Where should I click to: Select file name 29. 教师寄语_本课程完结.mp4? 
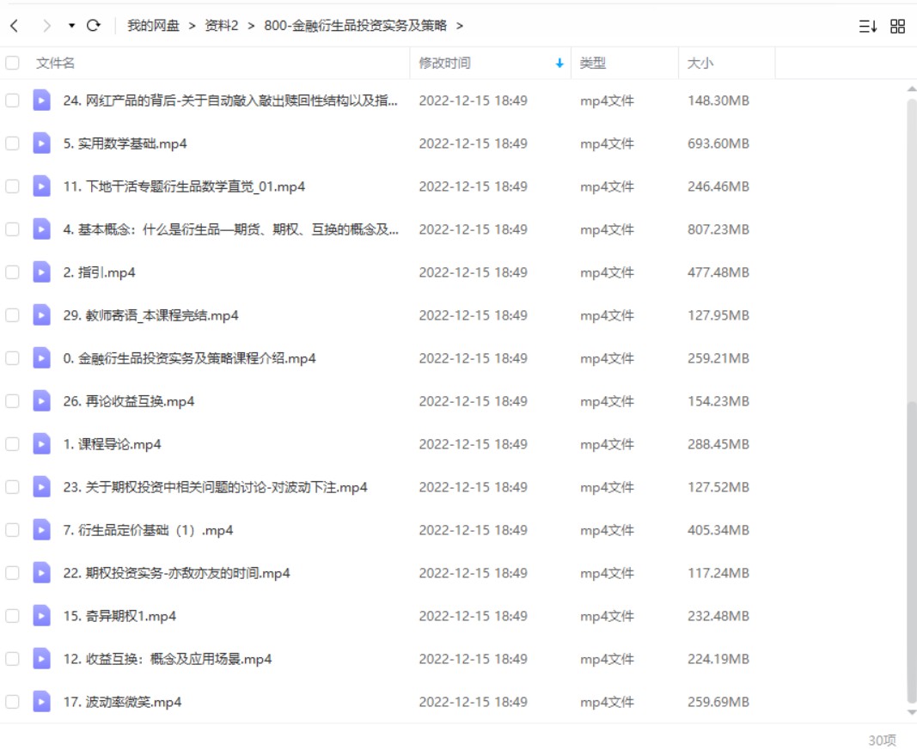(151, 315)
